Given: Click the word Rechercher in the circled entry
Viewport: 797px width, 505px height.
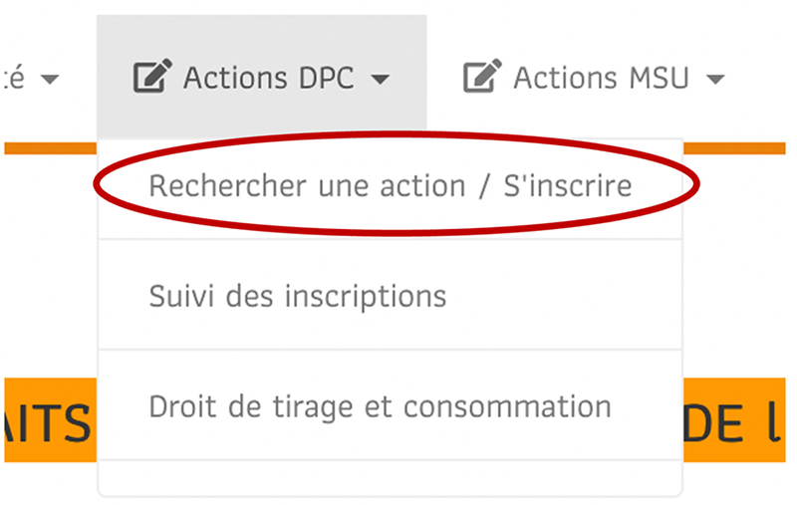Looking at the screenshot, I should (x=229, y=185).
